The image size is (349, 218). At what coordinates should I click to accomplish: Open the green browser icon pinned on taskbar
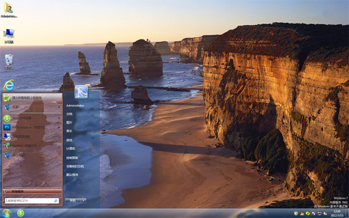pos(20,213)
